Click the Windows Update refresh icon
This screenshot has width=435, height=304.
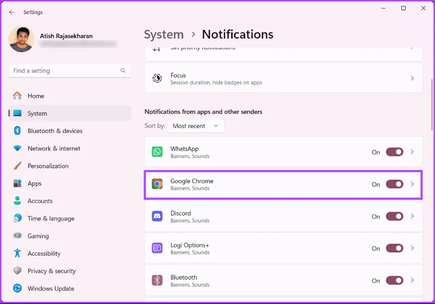tap(17, 288)
